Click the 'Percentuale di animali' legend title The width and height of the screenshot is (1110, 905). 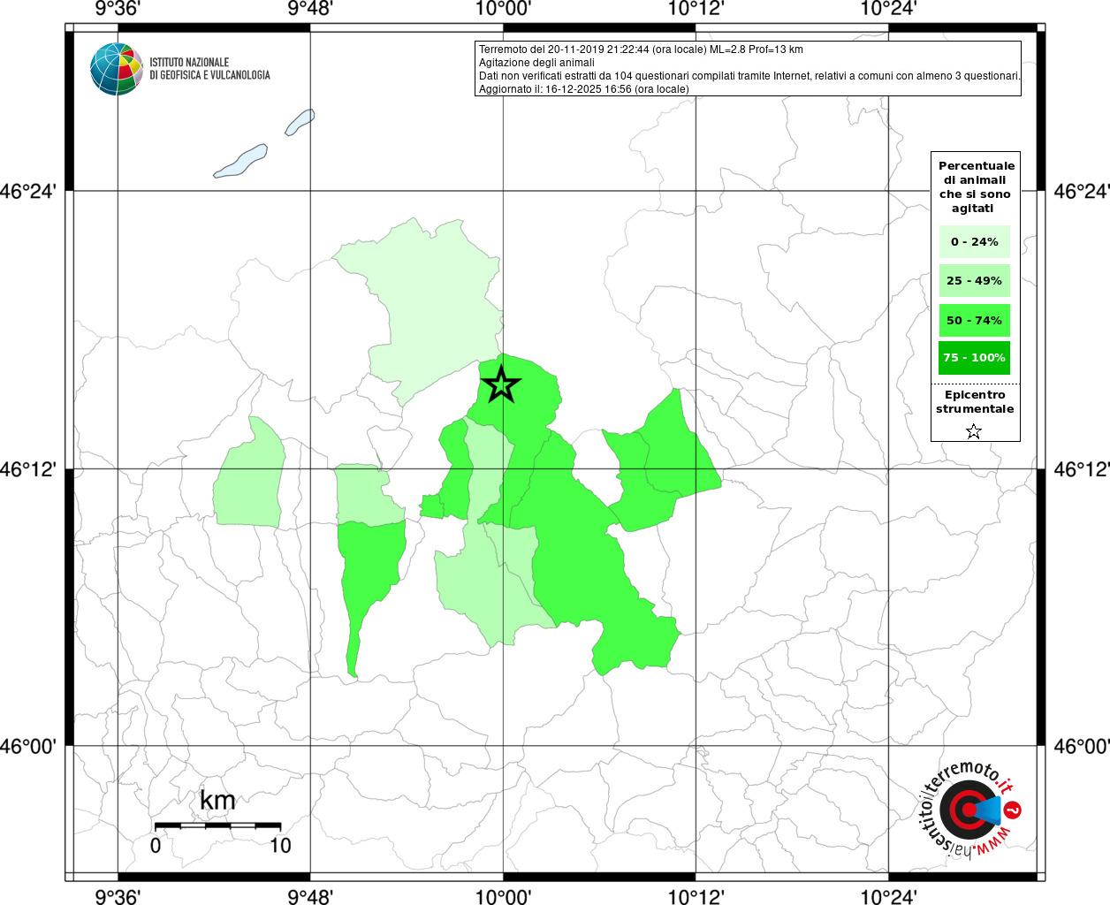click(x=976, y=186)
